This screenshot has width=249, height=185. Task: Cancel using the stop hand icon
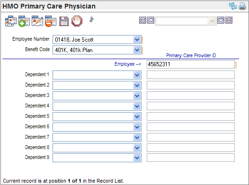(77, 21)
